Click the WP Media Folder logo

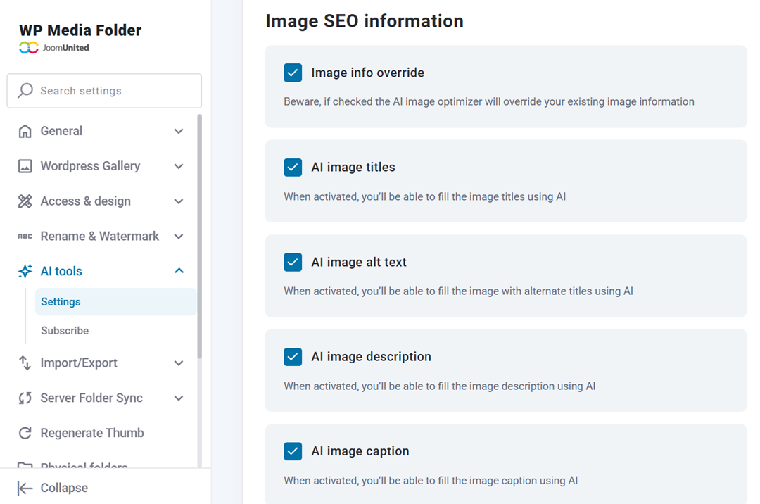[80, 31]
